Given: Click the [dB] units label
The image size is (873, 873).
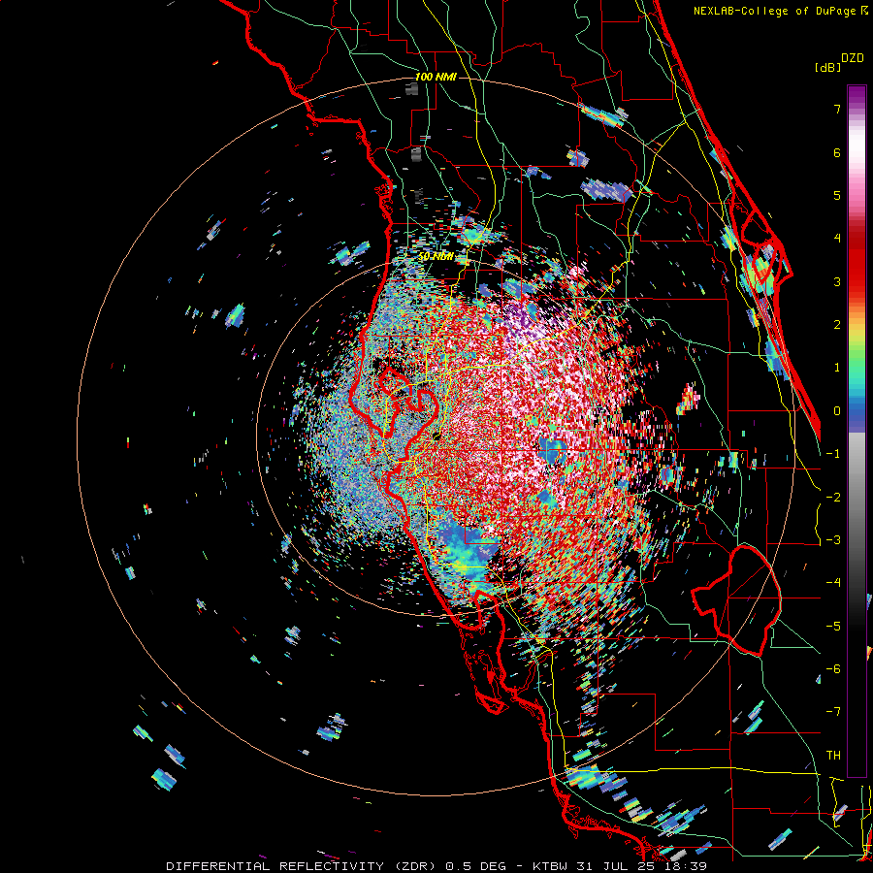Looking at the screenshot, I should (827, 67).
